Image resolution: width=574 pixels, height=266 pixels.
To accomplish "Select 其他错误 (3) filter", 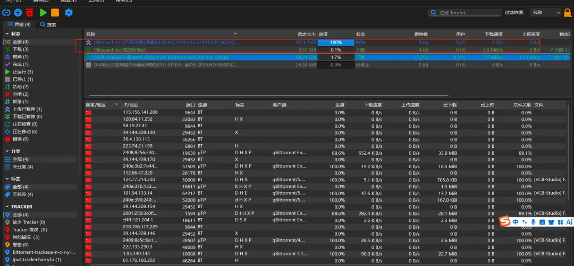I will pos(40,237).
